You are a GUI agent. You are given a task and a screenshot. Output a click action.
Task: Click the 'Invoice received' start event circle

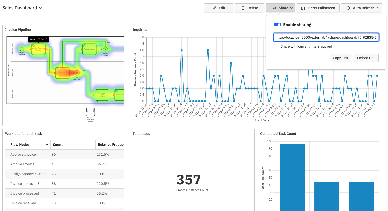[x=22, y=49]
